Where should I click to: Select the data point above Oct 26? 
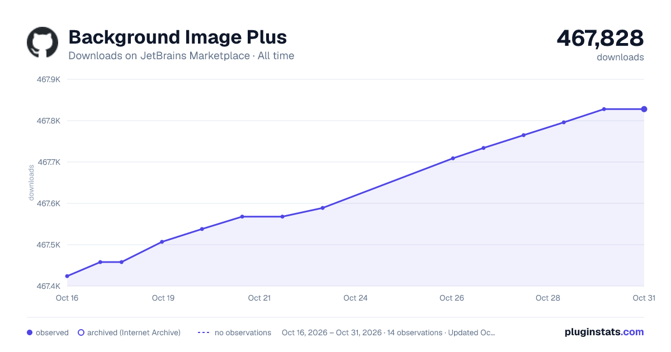(x=453, y=158)
